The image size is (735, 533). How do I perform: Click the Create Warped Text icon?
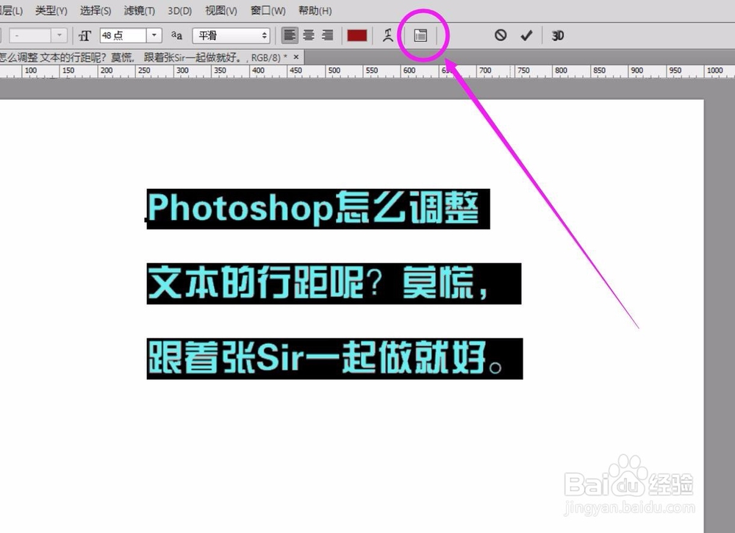pyautogui.click(x=387, y=35)
